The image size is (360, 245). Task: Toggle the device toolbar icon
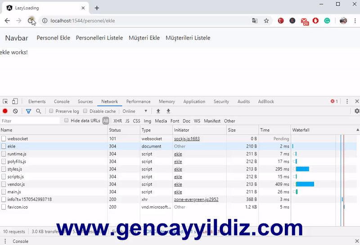click(15, 102)
